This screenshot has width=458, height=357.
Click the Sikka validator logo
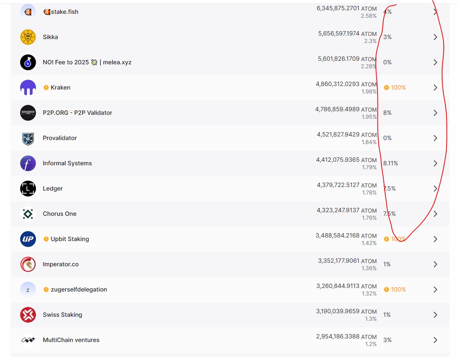click(28, 37)
